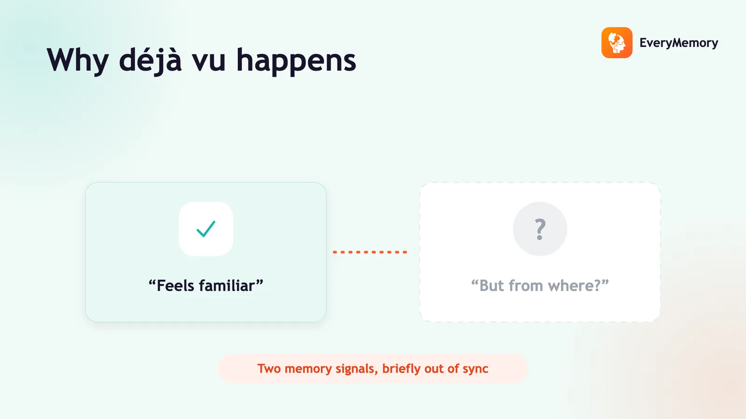Click the word "happens" in the heading
Screen dimensions: 746x419
coord(296,61)
